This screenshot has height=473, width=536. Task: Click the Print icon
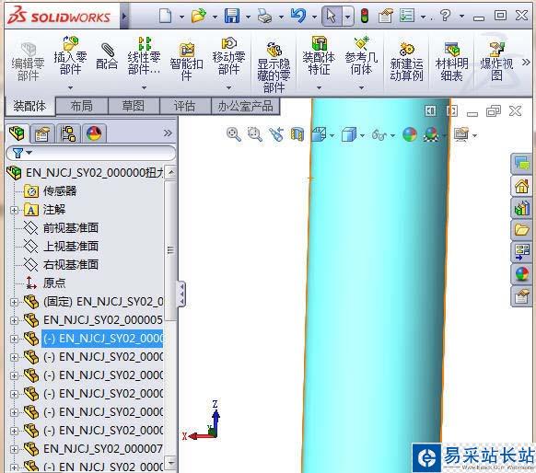click(264, 16)
